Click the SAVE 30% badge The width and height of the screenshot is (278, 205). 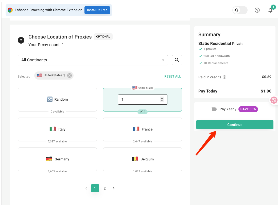(248, 109)
